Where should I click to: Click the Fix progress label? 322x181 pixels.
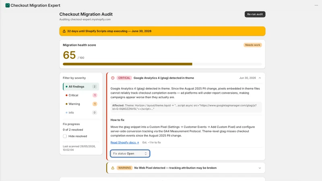tap(71, 124)
